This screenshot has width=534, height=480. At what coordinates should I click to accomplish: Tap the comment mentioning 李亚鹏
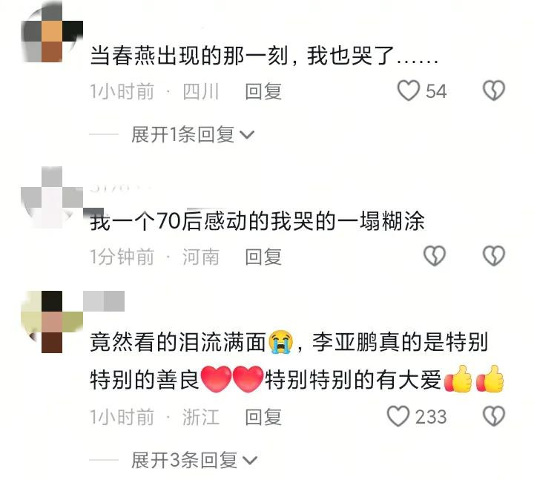tap(297, 361)
